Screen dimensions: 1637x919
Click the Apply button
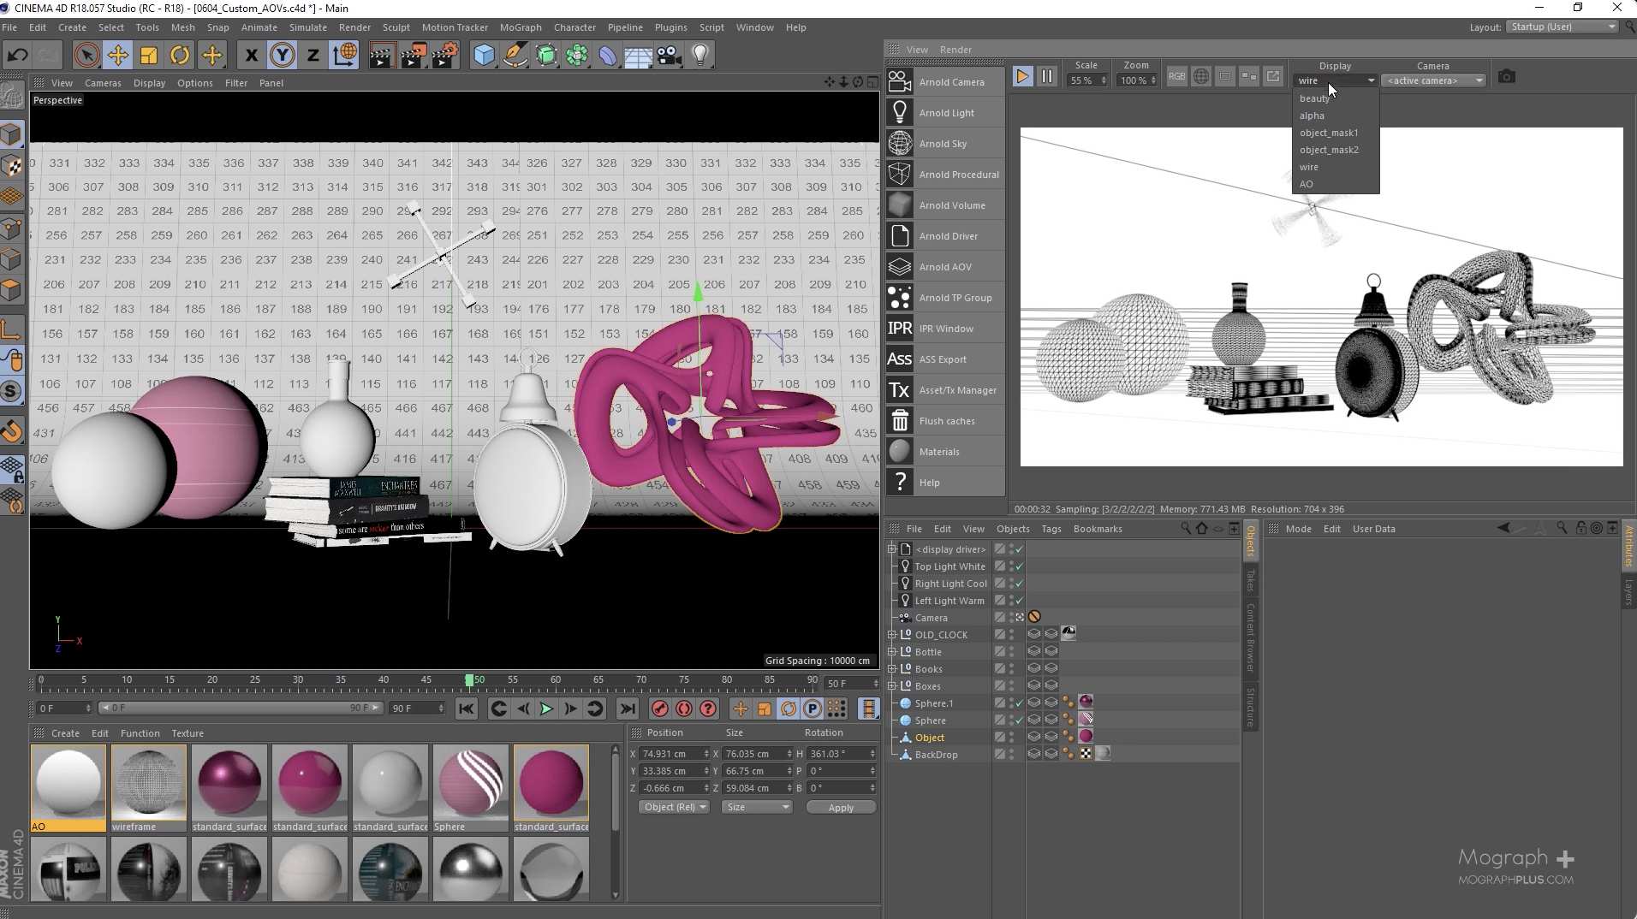[840, 808]
